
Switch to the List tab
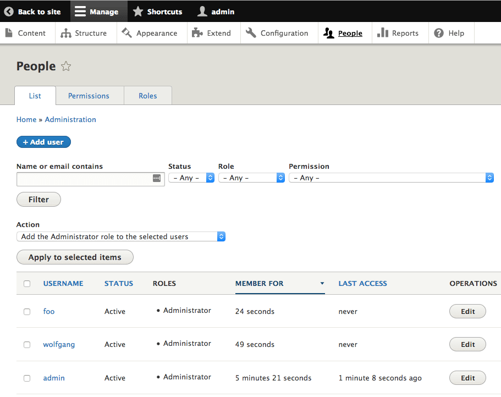tap(35, 96)
